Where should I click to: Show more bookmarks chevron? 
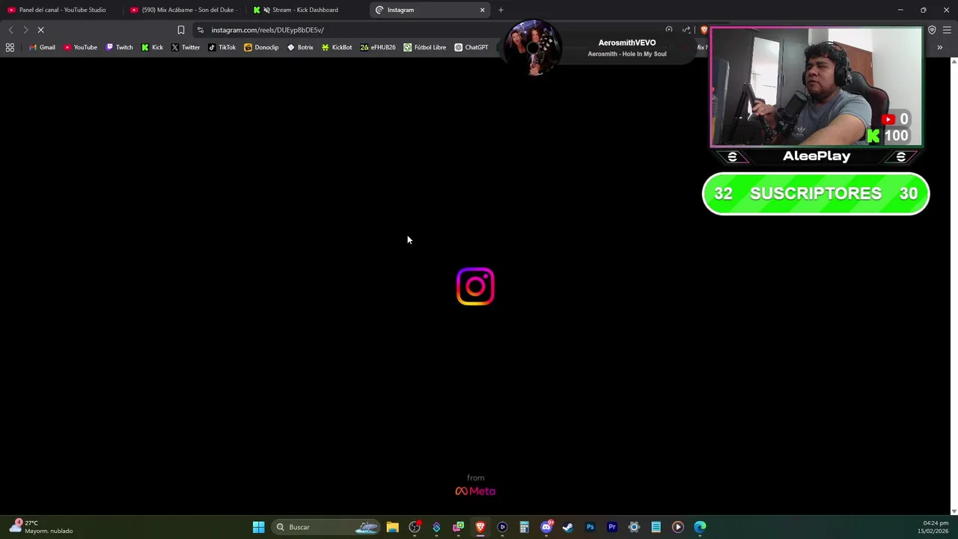point(939,47)
